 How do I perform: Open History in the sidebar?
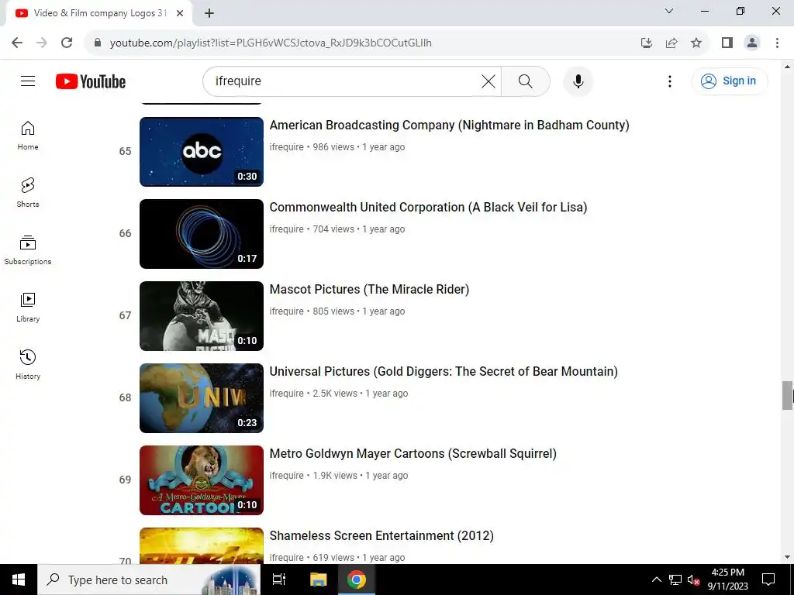(x=28, y=364)
